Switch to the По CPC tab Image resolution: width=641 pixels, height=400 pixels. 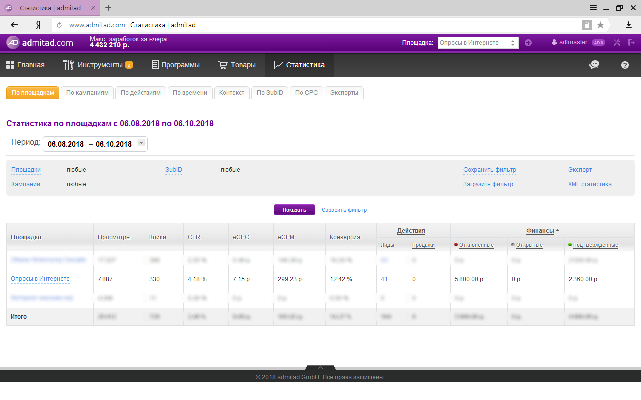306,93
